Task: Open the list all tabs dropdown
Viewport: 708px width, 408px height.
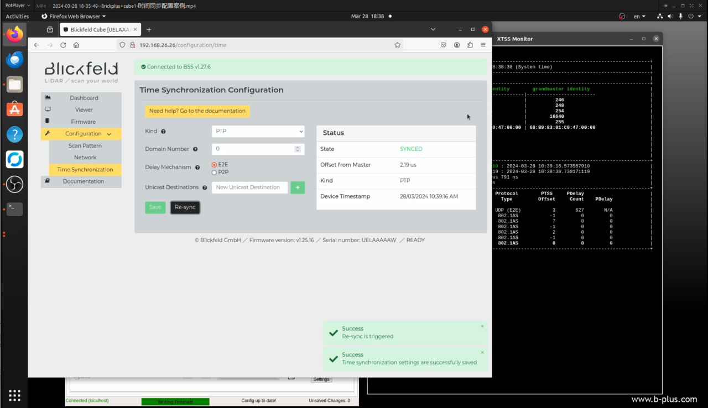Action: [433, 29]
